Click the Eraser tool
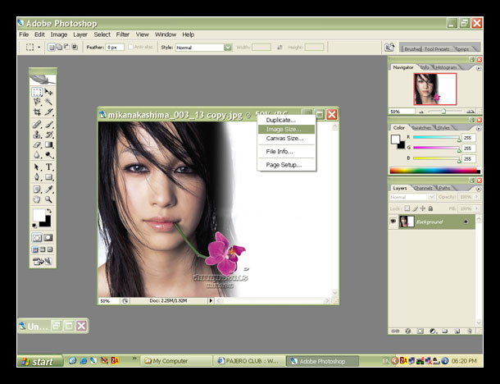 [x=38, y=144]
